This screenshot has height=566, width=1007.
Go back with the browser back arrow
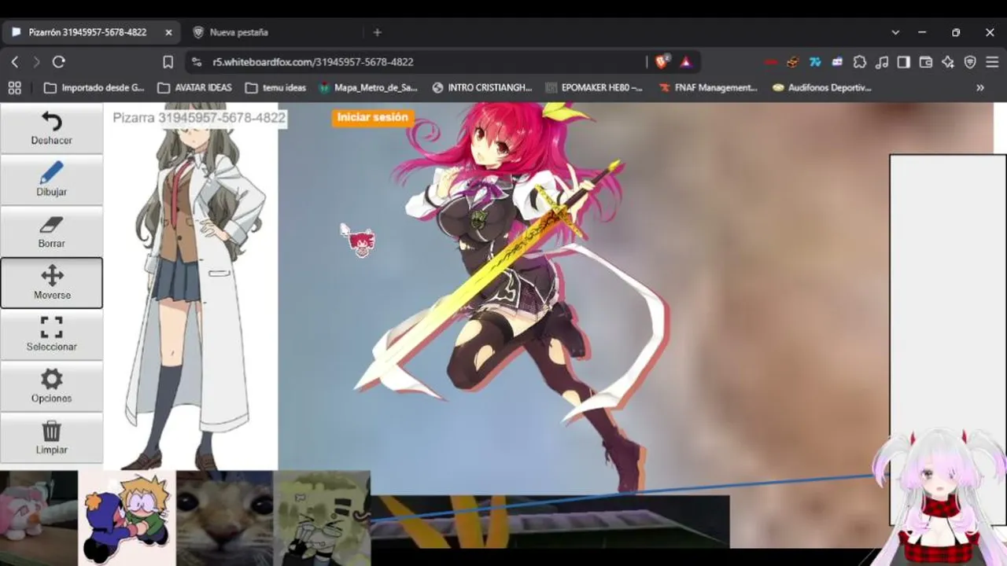[x=14, y=62]
